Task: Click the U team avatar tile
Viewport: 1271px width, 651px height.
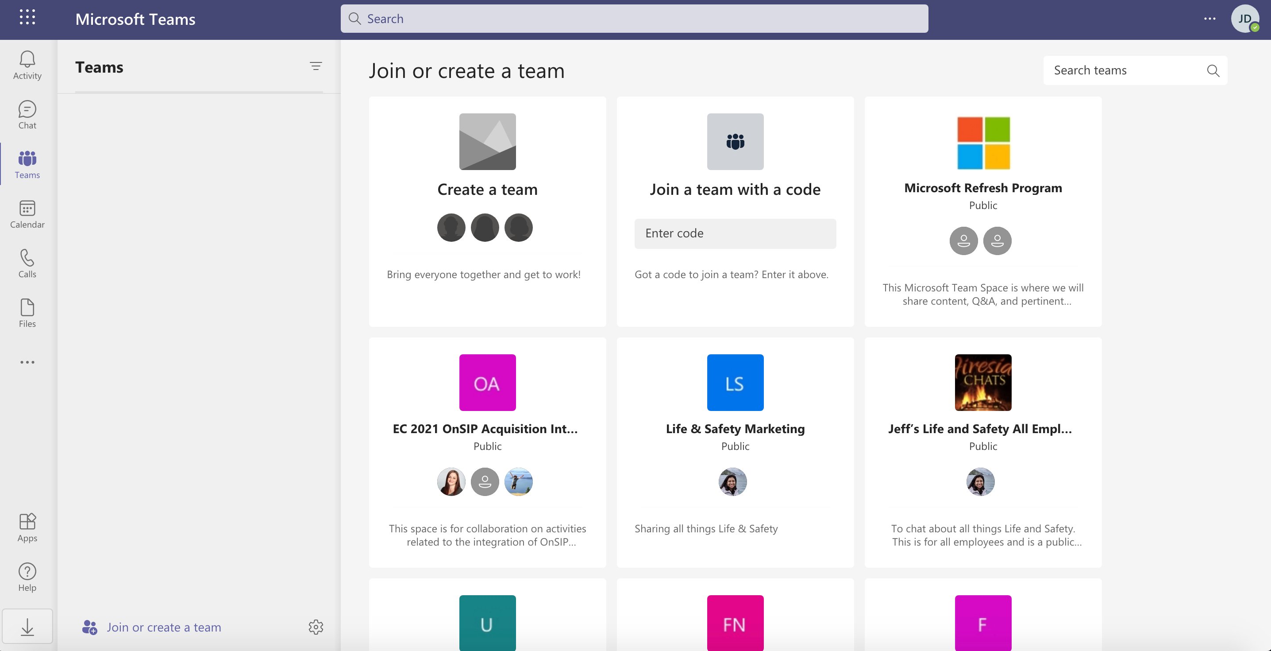Action: click(488, 623)
